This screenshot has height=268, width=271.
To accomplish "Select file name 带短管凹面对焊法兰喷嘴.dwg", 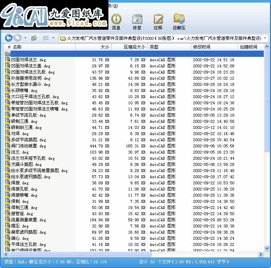I will tap(39, 109).
